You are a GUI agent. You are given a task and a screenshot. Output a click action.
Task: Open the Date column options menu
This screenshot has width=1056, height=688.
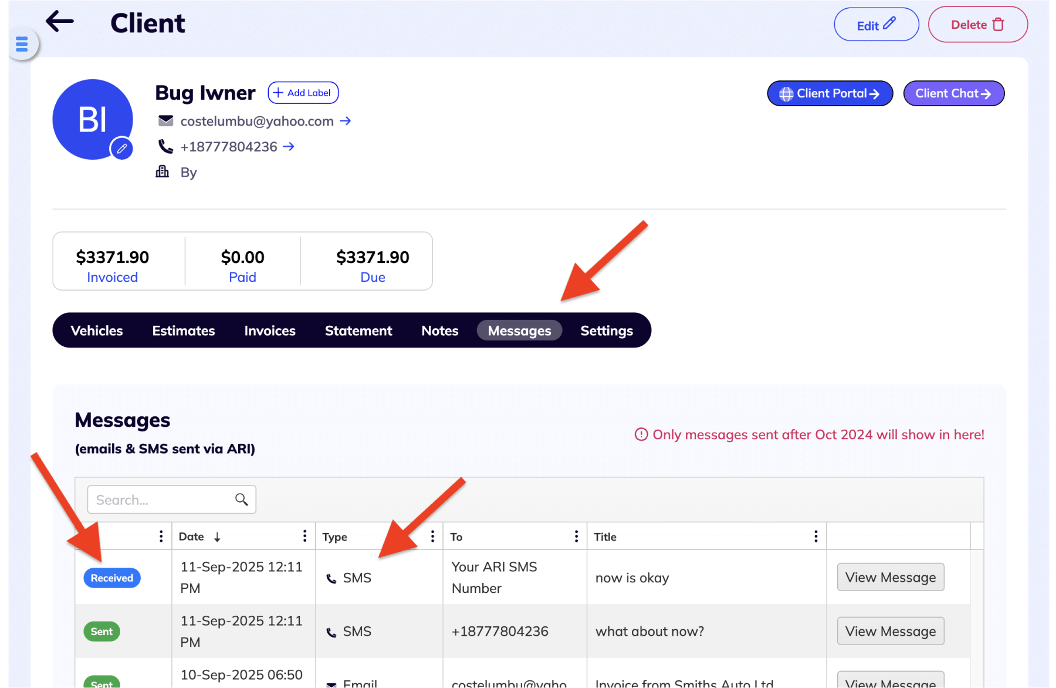click(x=304, y=536)
